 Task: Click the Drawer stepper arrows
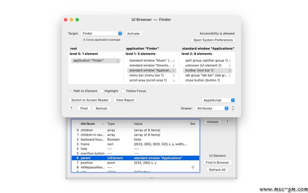point(233,108)
